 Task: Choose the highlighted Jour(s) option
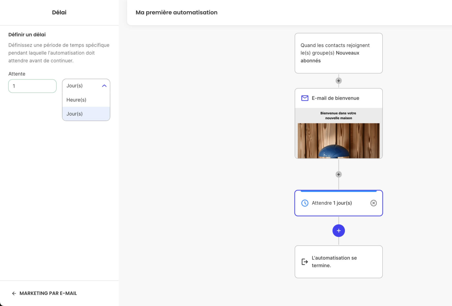tap(86, 114)
